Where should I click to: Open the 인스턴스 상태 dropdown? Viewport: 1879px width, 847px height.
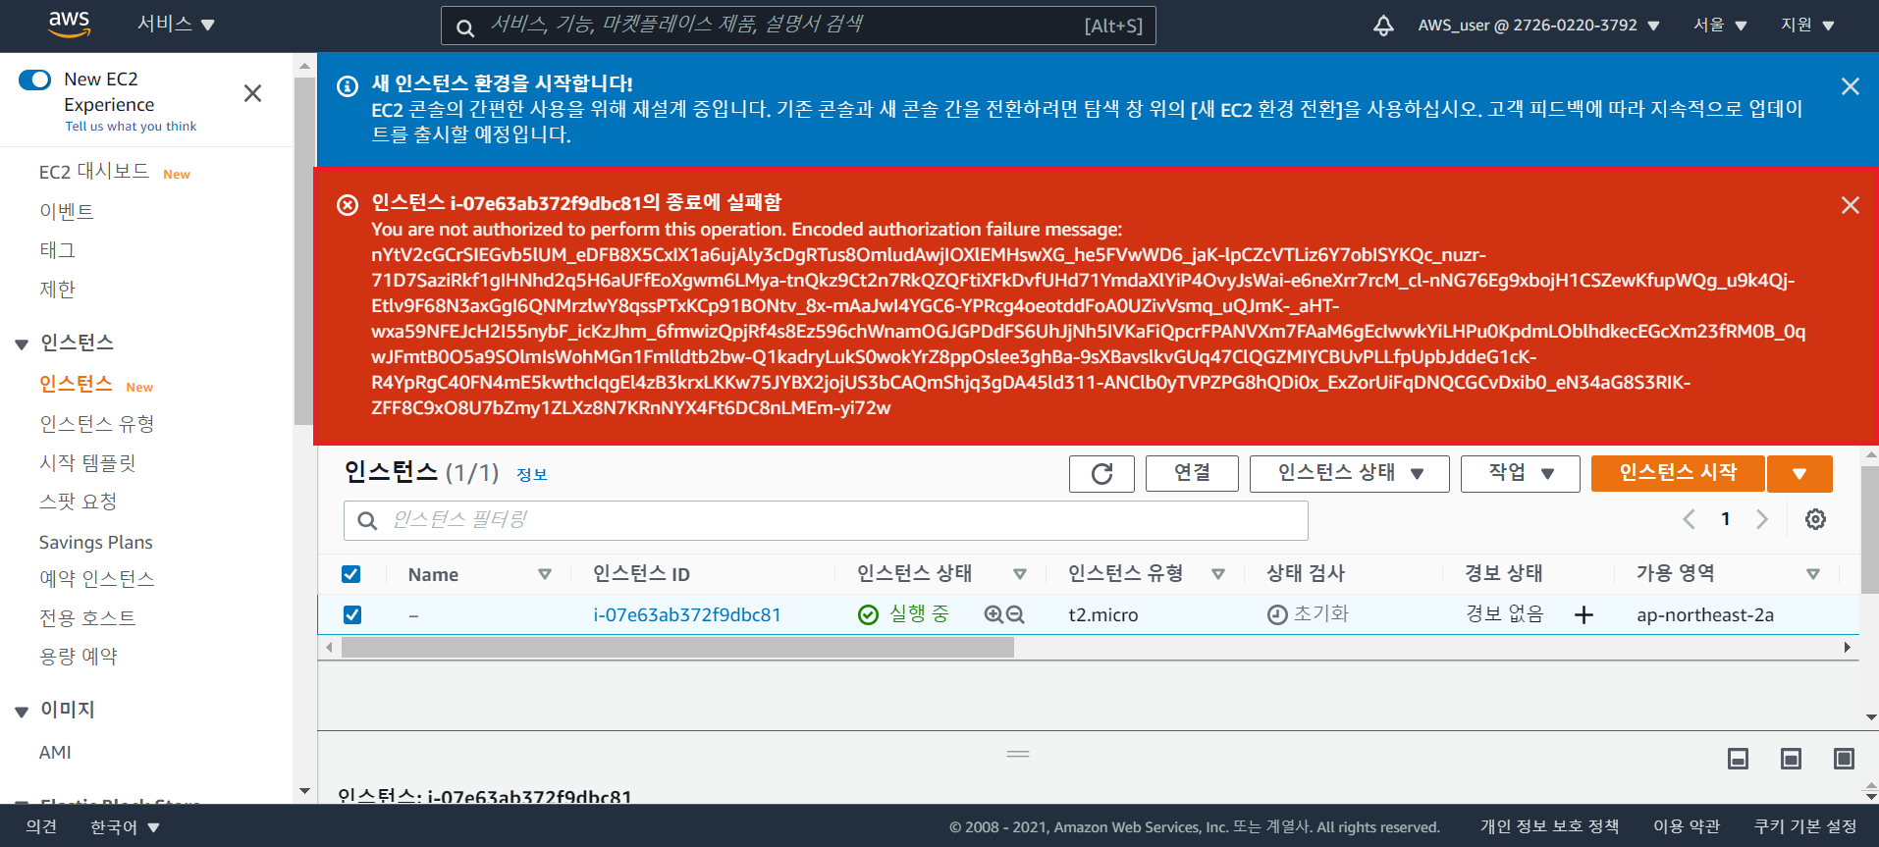coord(1349,474)
